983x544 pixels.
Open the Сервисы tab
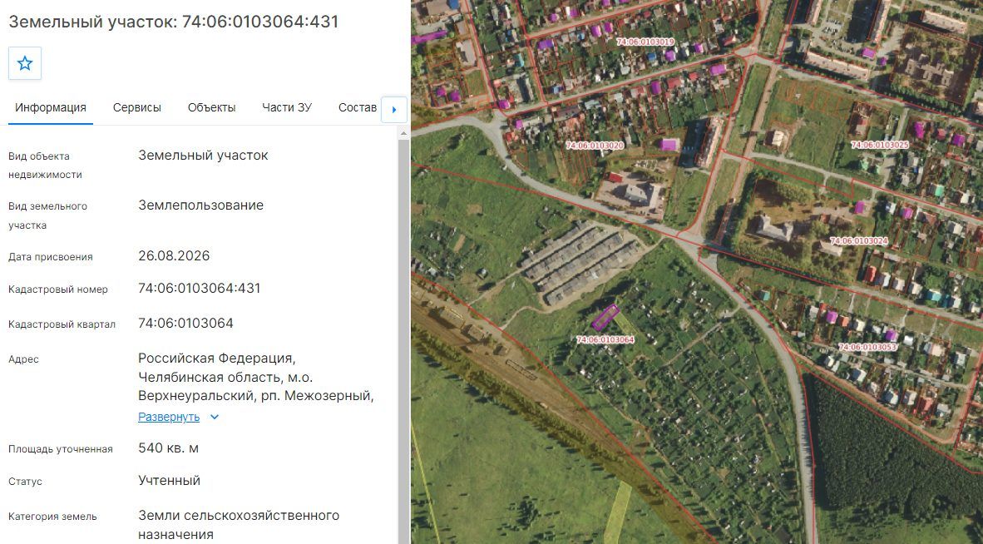click(136, 107)
